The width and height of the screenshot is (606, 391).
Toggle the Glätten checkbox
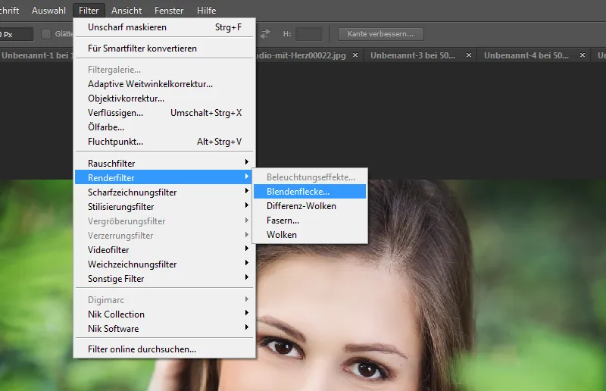click(x=46, y=34)
